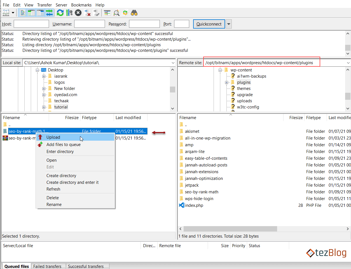Toggle transfer queue display icon
The width and height of the screenshot is (351, 269).
pos(49,13)
